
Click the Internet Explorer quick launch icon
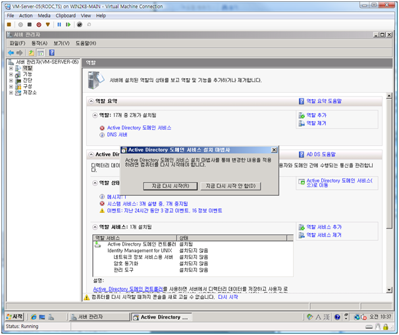tap(34, 317)
